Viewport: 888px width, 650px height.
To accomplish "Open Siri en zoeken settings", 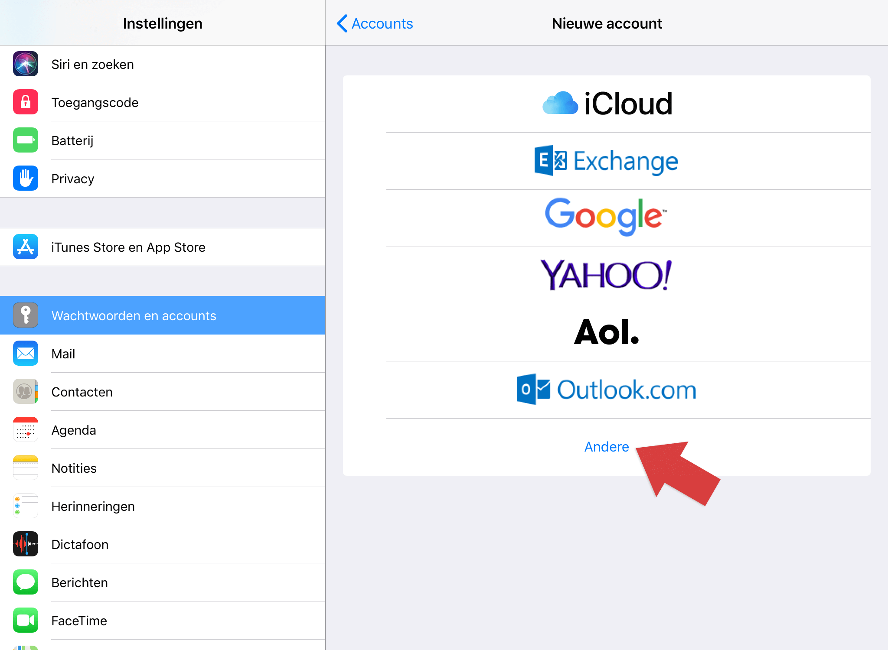I will pos(163,64).
